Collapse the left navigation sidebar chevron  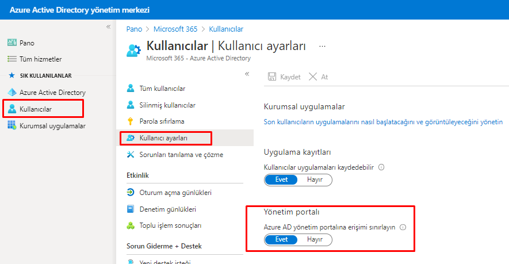click(x=108, y=27)
